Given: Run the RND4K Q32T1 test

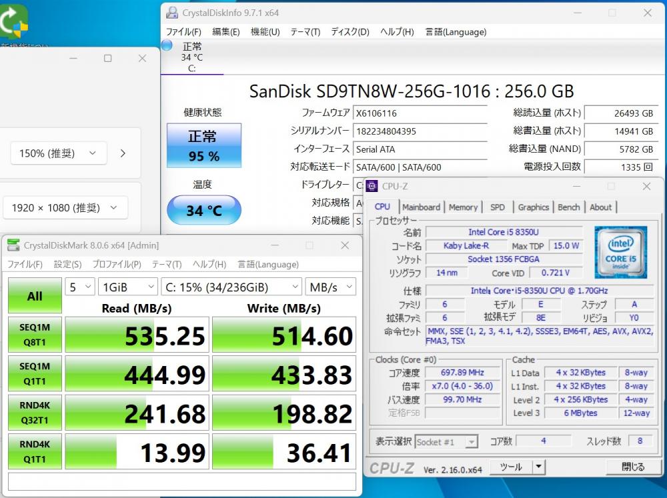Looking at the screenshot, I should [35, 413].
